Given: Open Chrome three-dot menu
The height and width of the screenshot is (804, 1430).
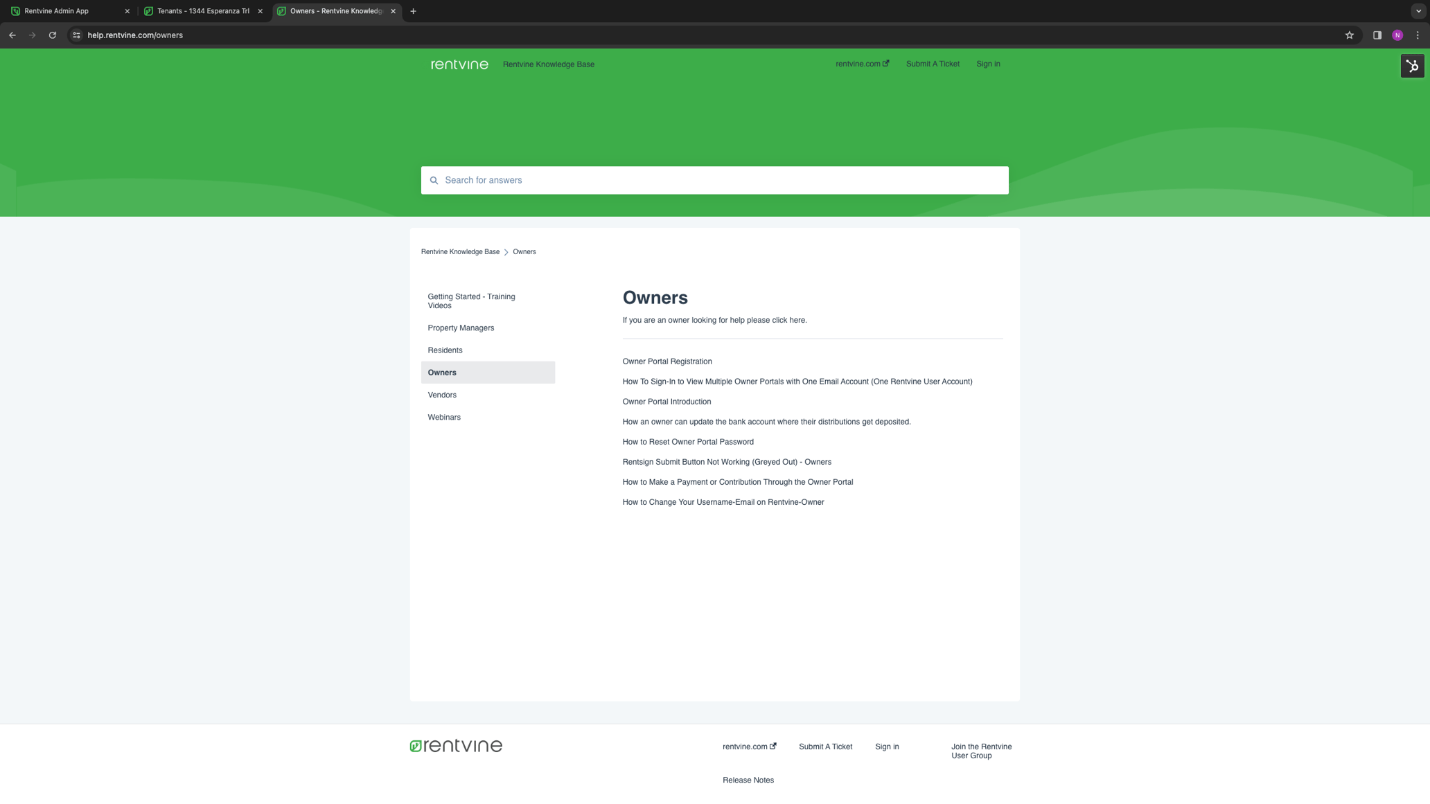Looking at the screenshot, I should point(1418,35).
